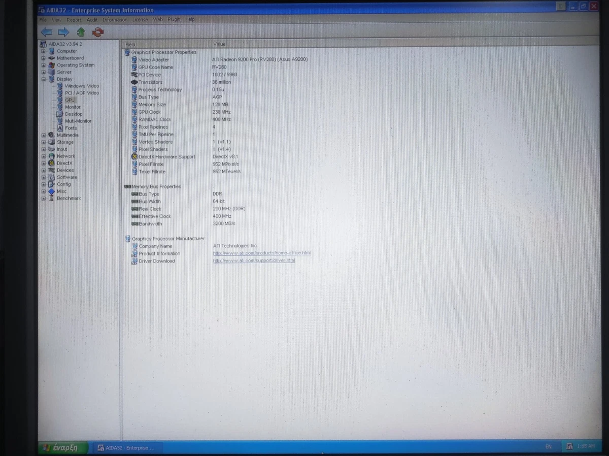Click the value RV280 for GPU Code Name
609x456 pixels.
click(x=219, y=67)
